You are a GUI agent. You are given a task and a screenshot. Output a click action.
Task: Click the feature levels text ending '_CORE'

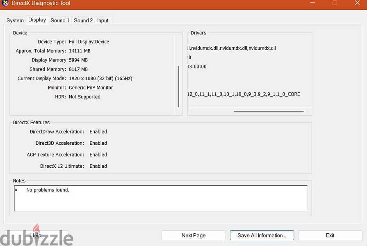(244, 94)
